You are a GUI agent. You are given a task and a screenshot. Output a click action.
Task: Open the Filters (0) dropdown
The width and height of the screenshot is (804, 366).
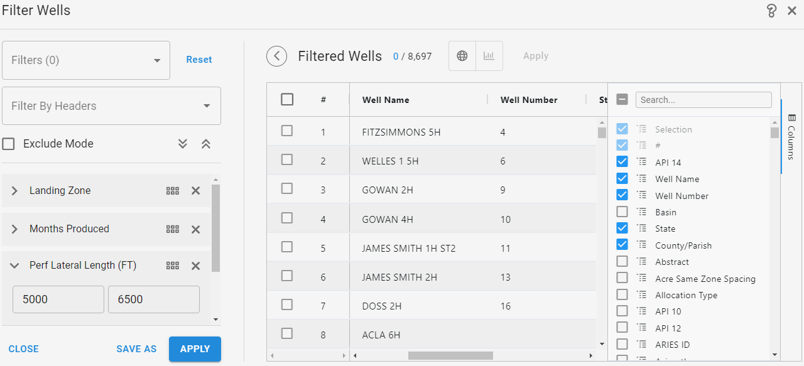(86, 60)
